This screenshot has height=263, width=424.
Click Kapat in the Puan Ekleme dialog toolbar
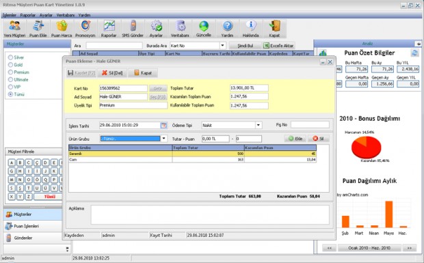143,73
